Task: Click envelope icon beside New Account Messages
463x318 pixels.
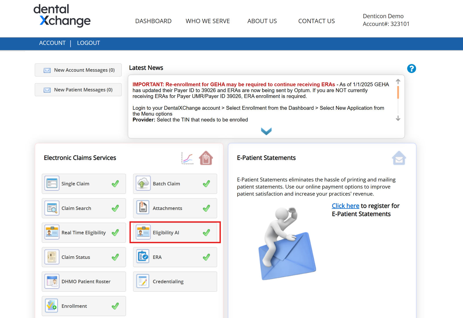Action: [x=47, y=70]
